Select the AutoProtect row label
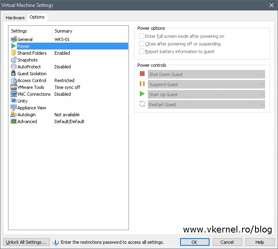The image size is (278, 249). (29, 67)
